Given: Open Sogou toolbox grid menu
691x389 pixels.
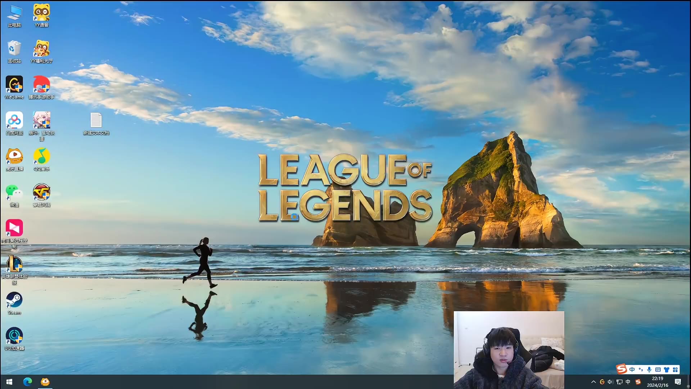Looking at the screenshot, I should pyautogui.click(x=675, y=369).
